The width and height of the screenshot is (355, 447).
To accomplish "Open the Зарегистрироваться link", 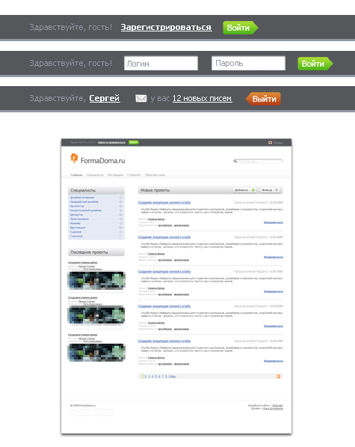I will click(x=167, y=28).
